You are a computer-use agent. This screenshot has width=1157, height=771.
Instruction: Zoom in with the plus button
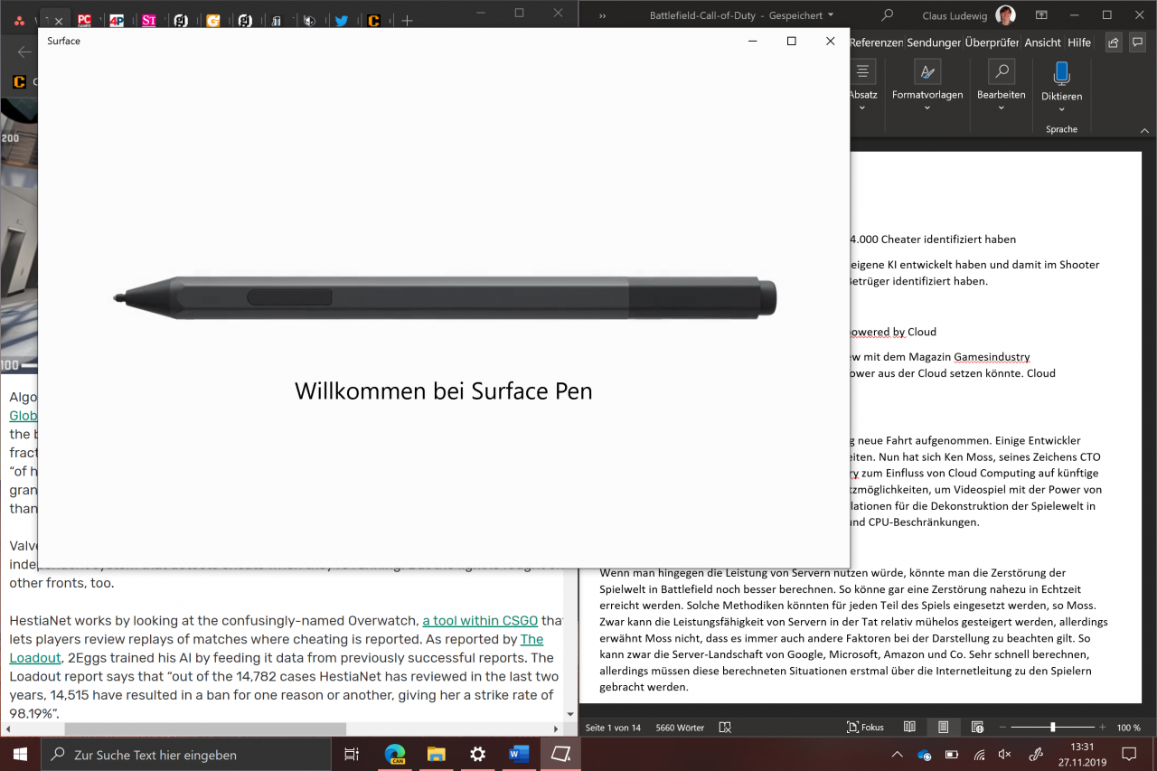point(1103,727)
